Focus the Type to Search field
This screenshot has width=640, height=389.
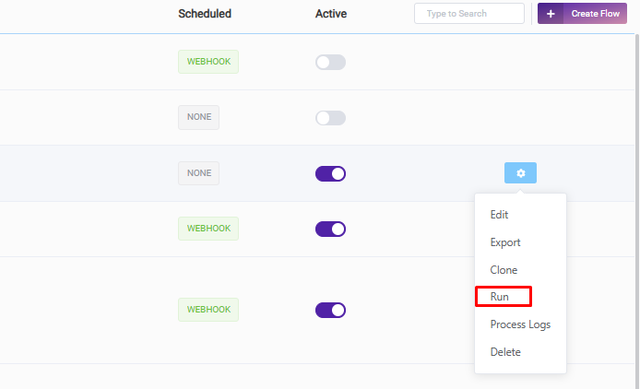tap(469, 14)
